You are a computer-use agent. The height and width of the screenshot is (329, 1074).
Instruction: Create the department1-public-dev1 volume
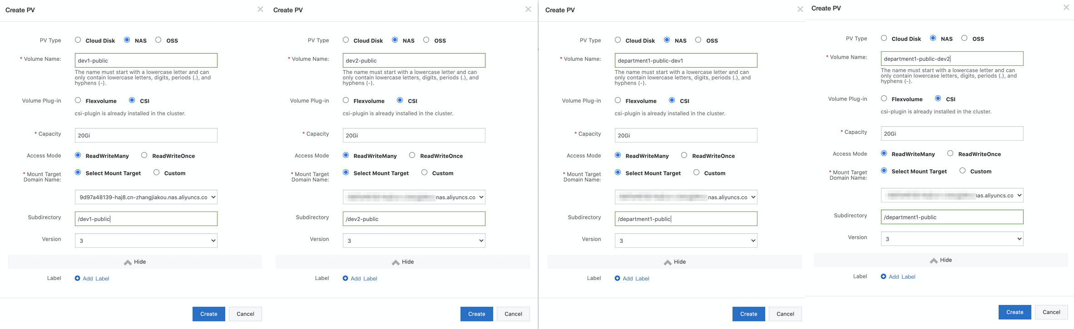749,314
